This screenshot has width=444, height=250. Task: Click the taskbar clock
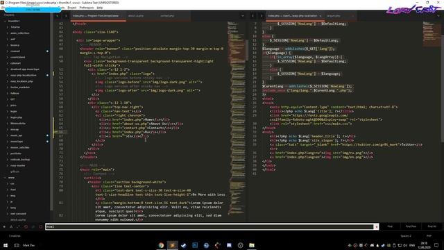pyautogui.click(x=424, y=245)
